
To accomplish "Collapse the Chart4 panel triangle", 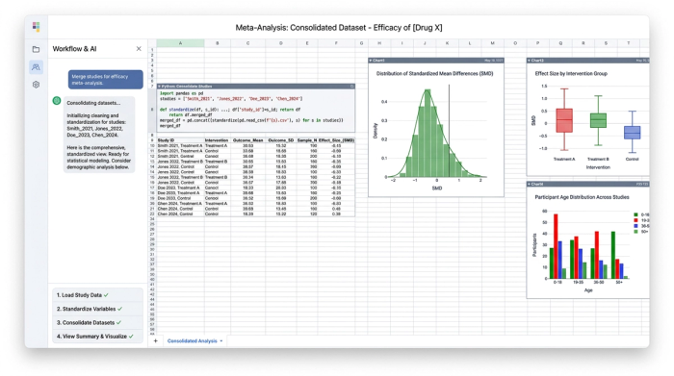I will (530, 184).
